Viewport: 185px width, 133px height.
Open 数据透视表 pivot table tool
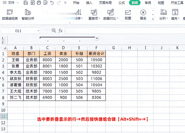(10, 15)
